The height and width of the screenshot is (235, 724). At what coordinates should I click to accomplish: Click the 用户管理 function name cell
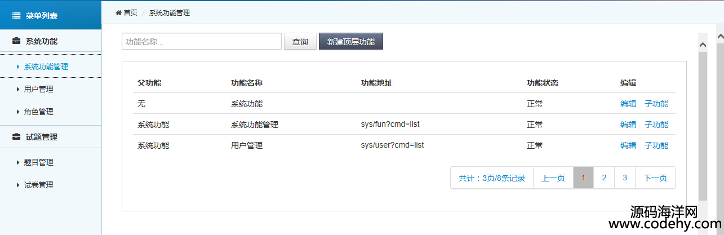[x=247, y=145]
